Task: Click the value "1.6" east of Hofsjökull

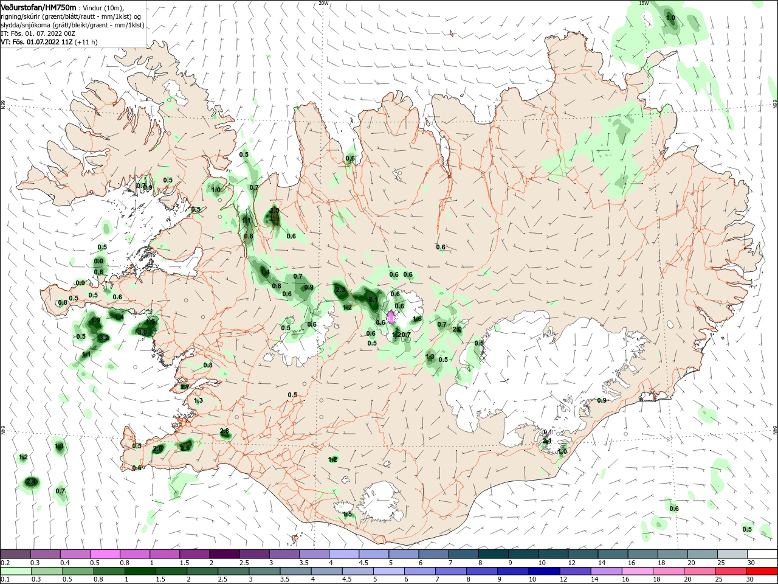Action: tap(417, 319)
